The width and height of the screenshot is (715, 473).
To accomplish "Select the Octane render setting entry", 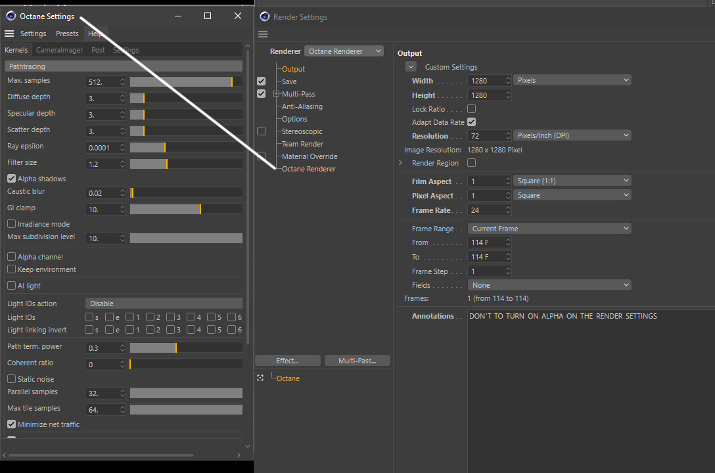I will tap(288, 378).
